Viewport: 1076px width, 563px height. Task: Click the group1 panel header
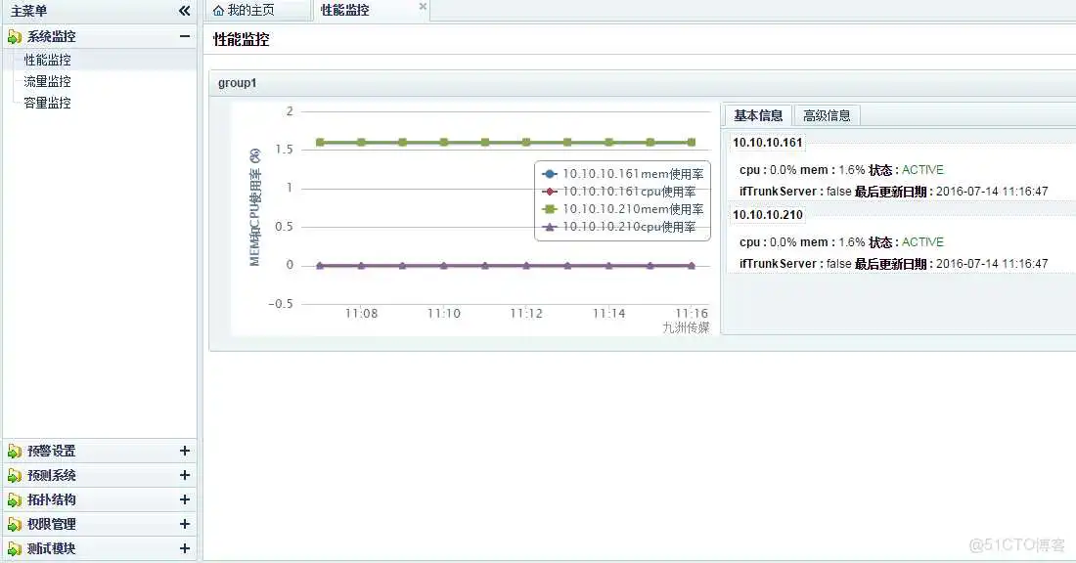coord(237,82)
